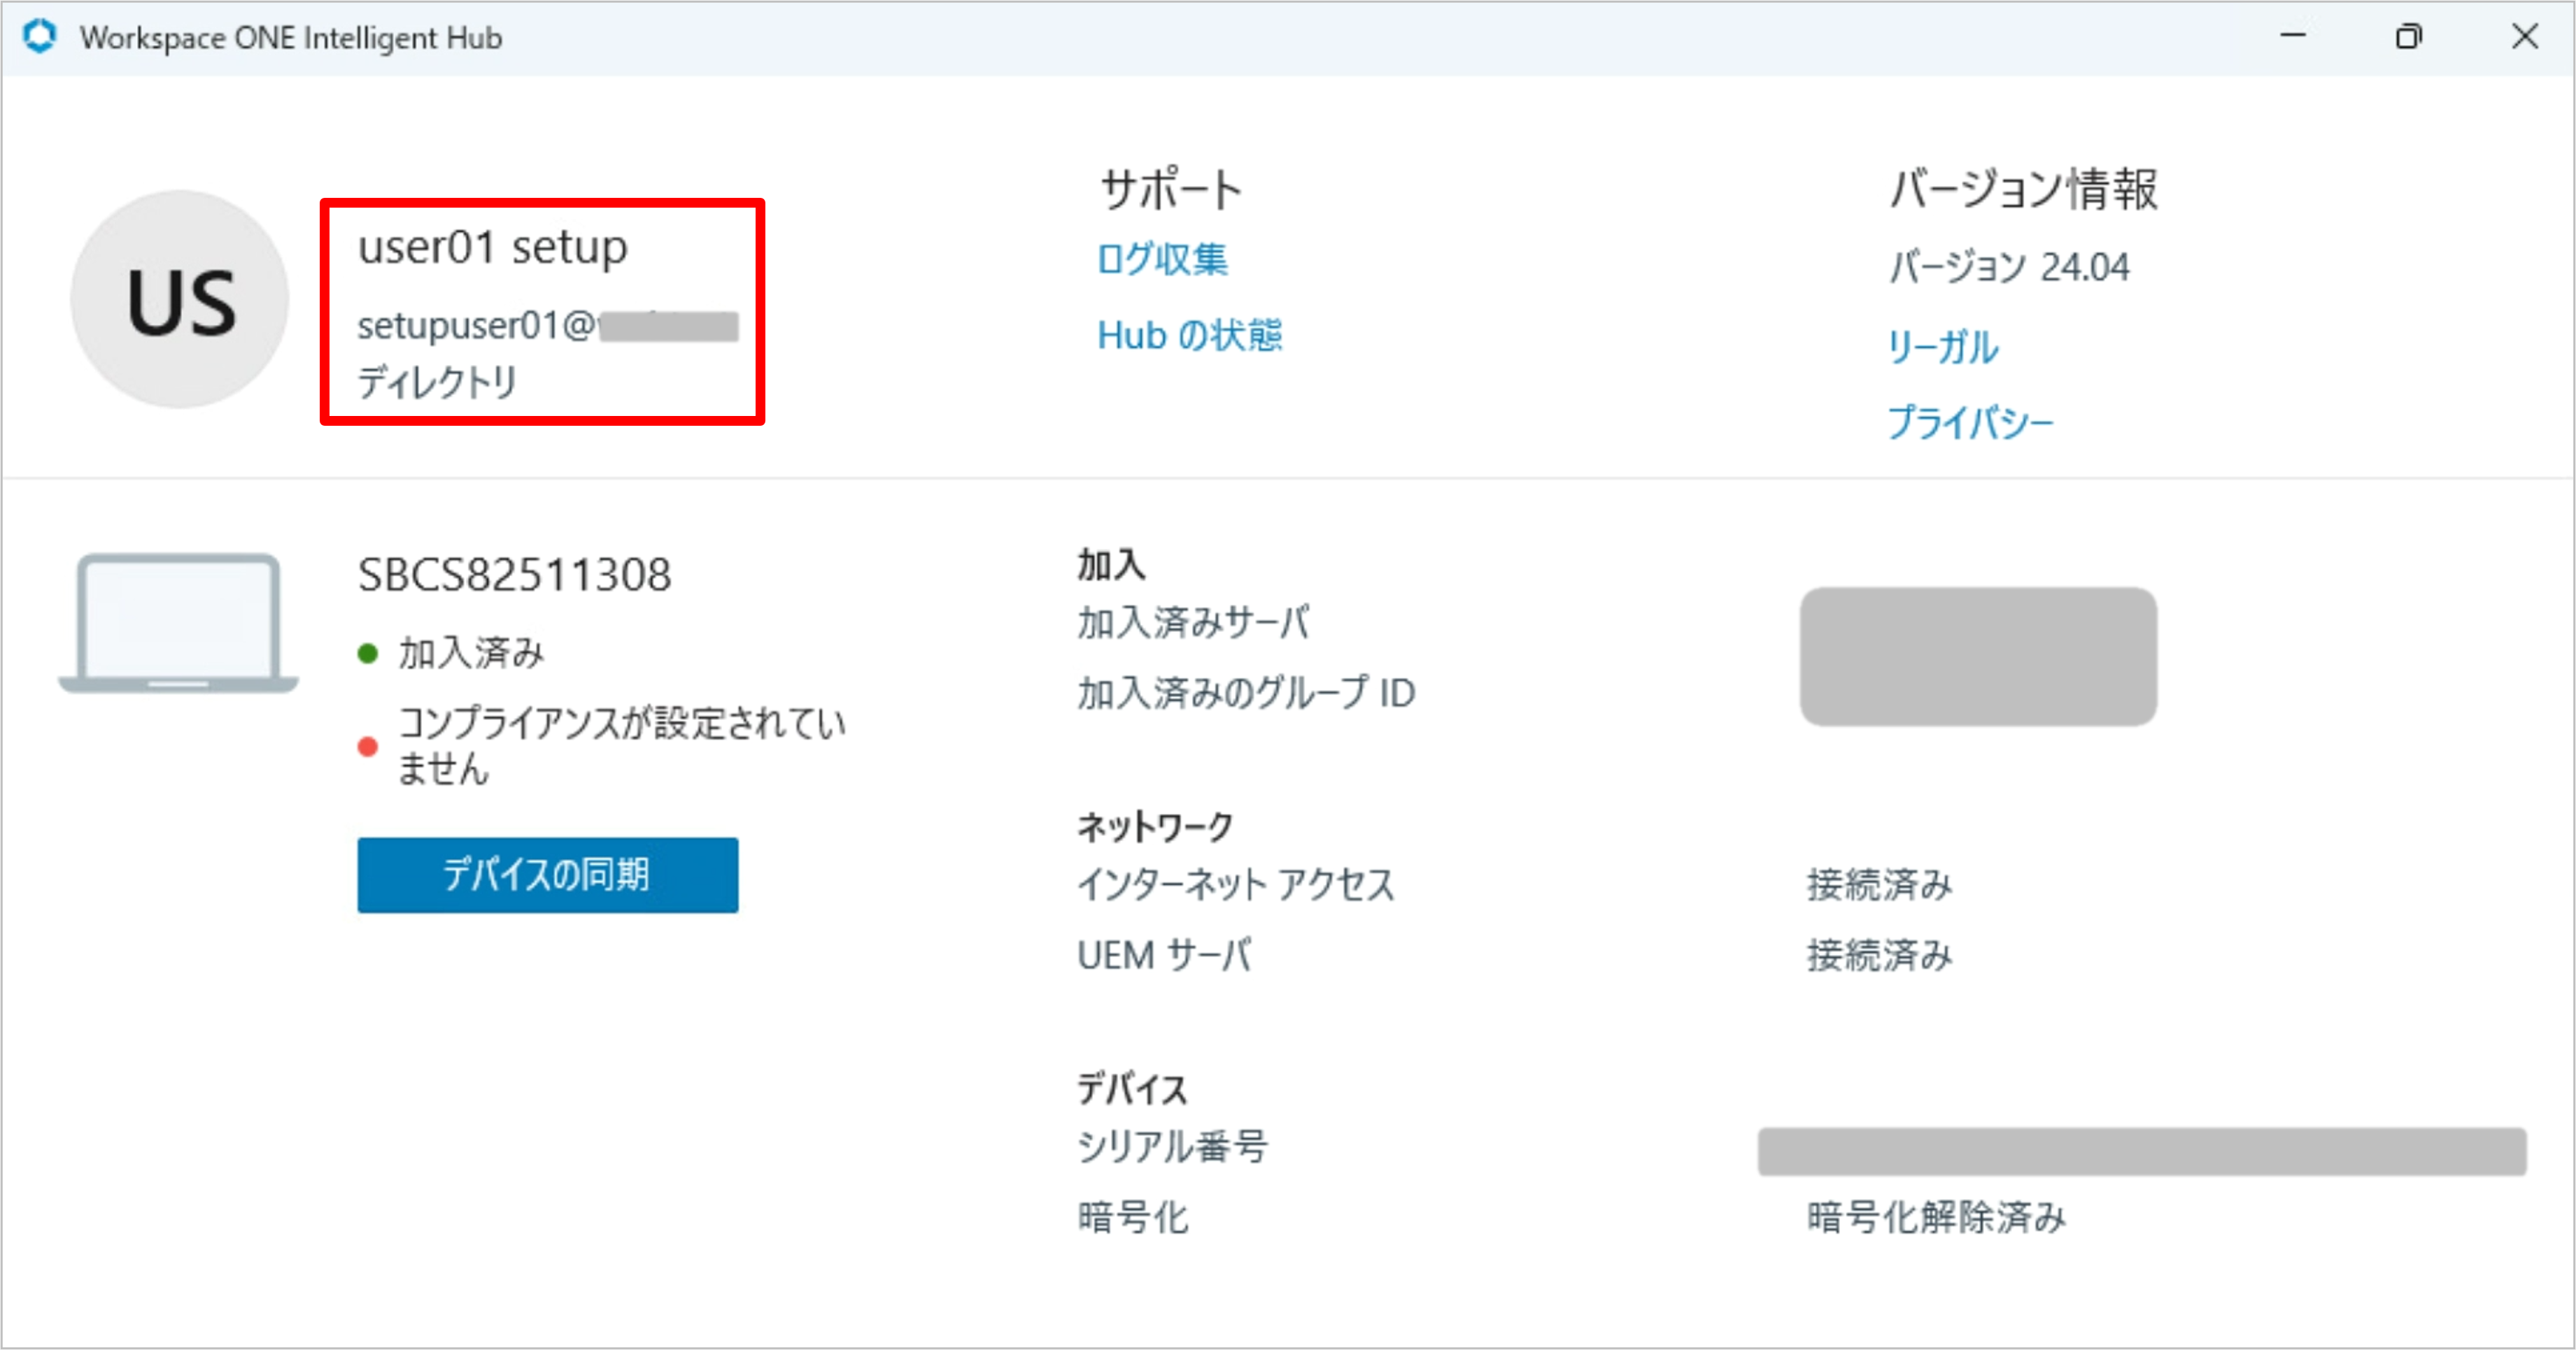The height and width of the screenshot is (1350, 2576).
Task: Click the シリアル番号 label
Action: (x=1172, y=1146)
